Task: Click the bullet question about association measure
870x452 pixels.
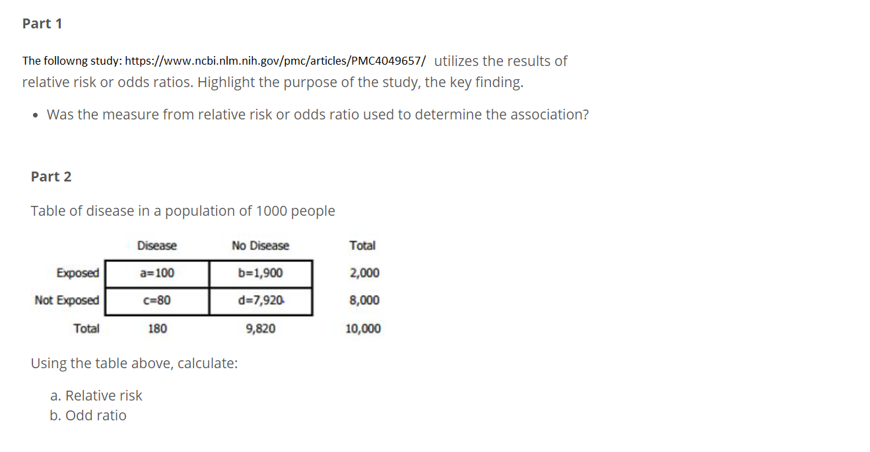Action: coord(318,115)
